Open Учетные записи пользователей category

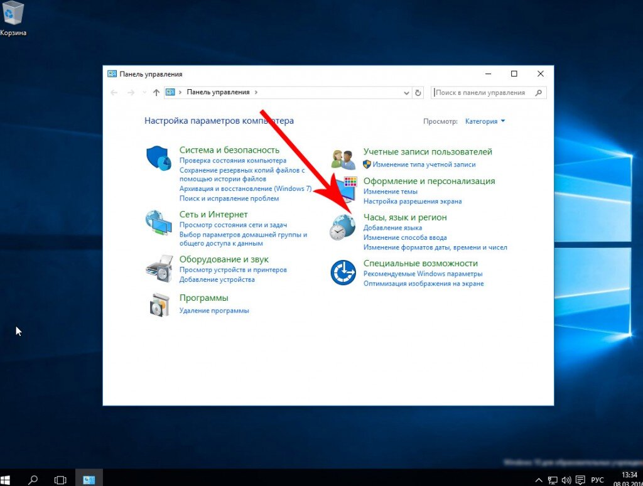428,152
